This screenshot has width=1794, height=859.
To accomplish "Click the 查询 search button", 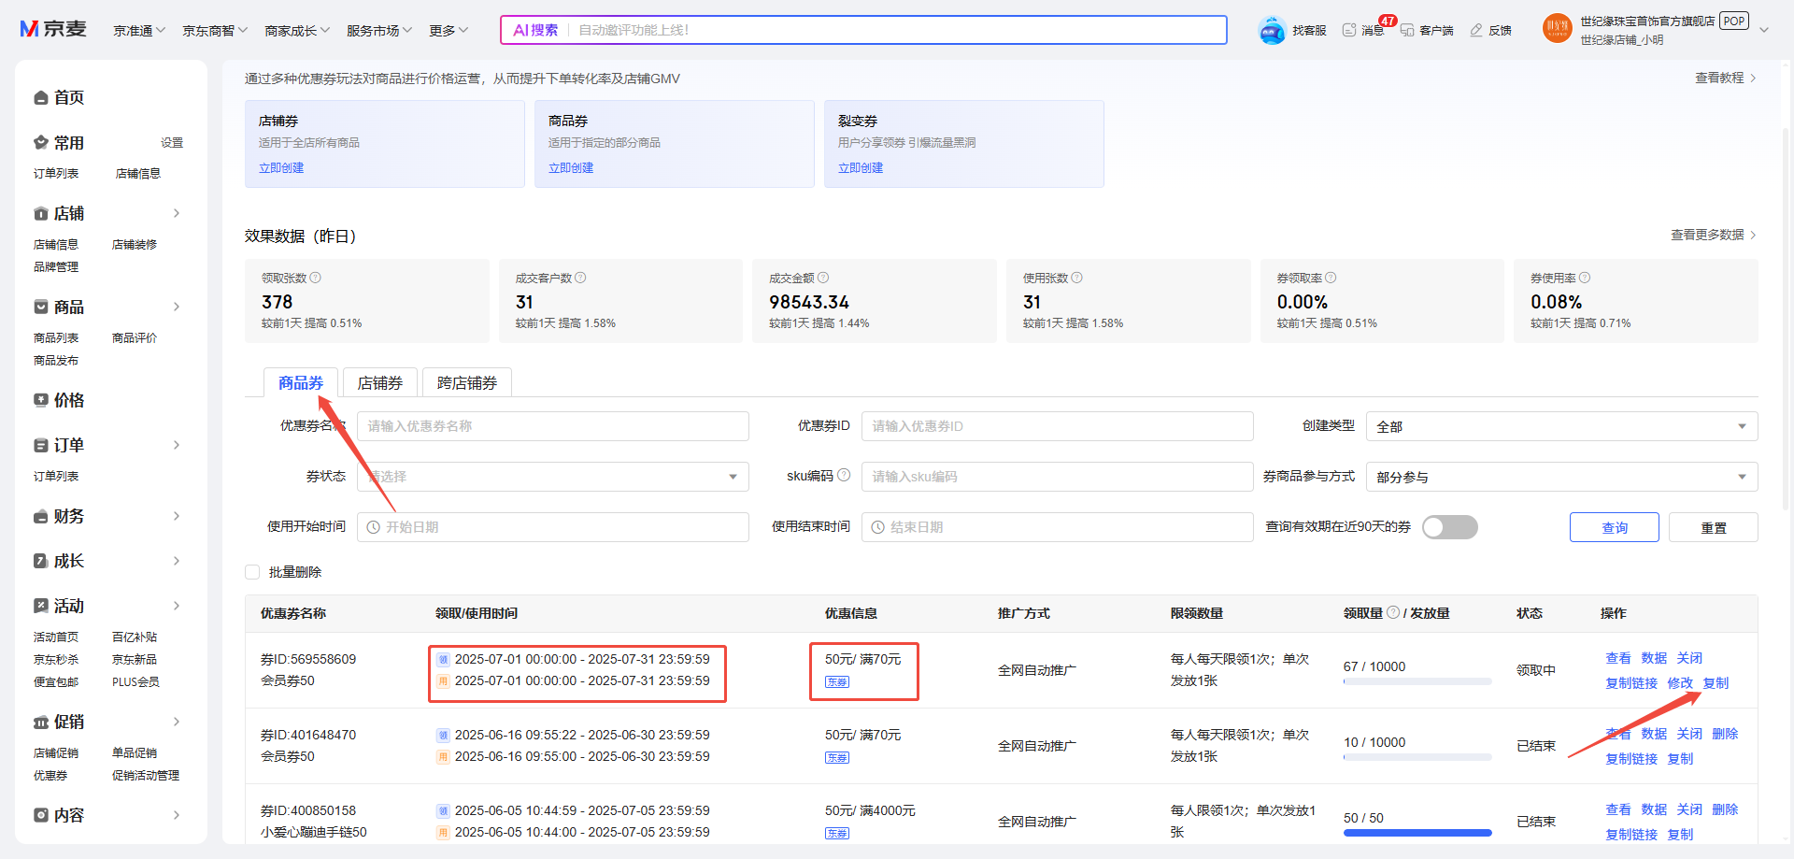I will [x=1614, y=527].
